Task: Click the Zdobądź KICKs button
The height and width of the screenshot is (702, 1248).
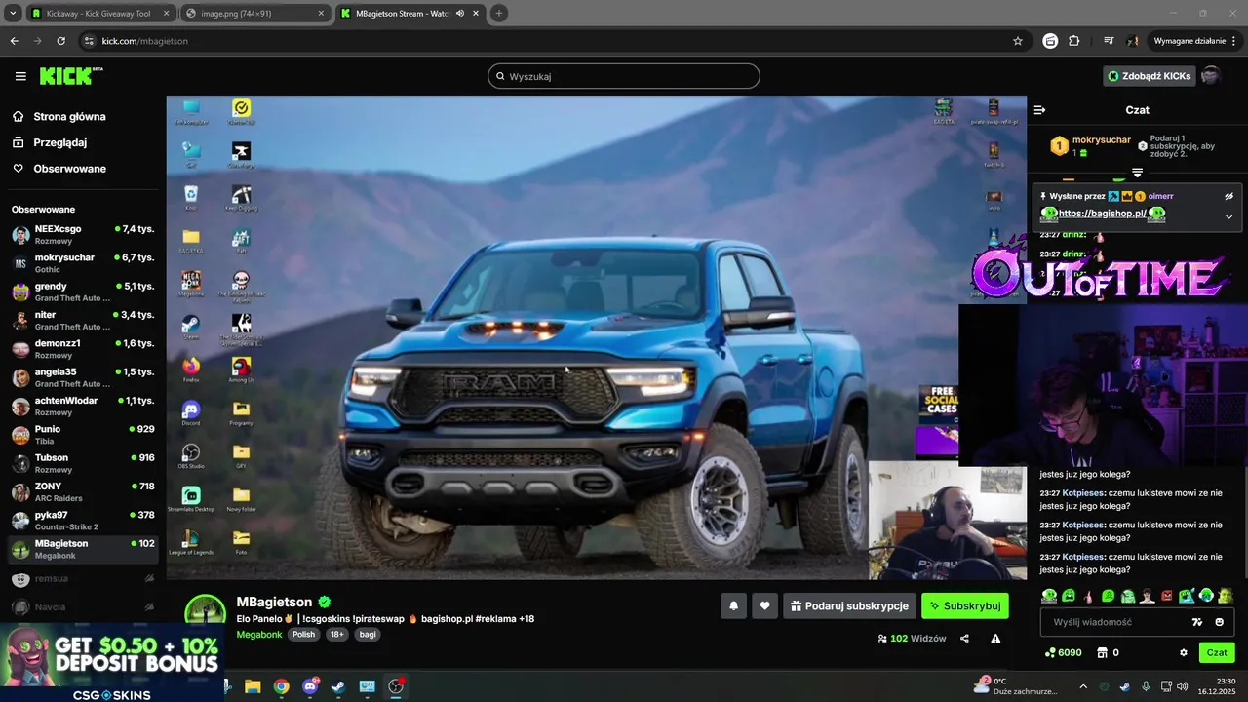Action: pos(1149,76)
